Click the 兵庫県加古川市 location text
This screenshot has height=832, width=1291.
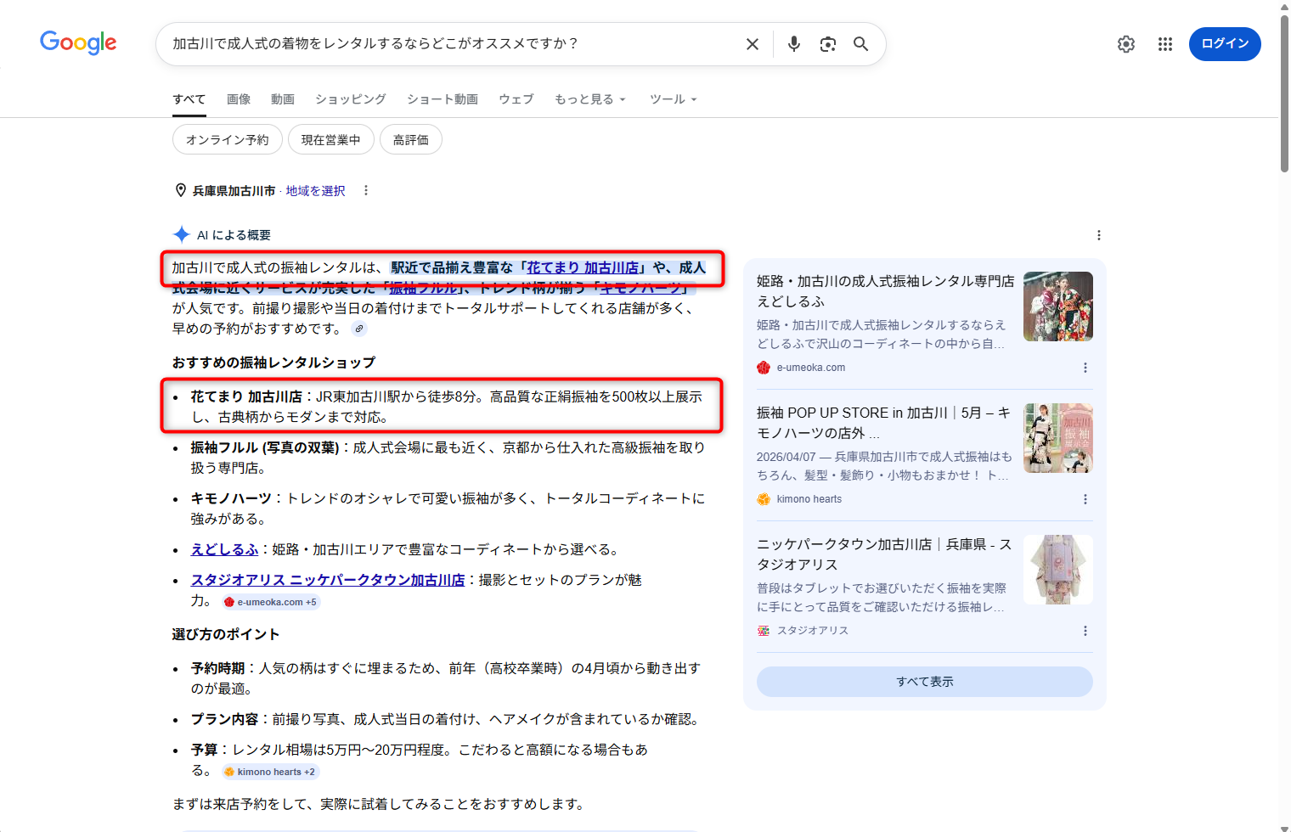[x=234, y=191]
